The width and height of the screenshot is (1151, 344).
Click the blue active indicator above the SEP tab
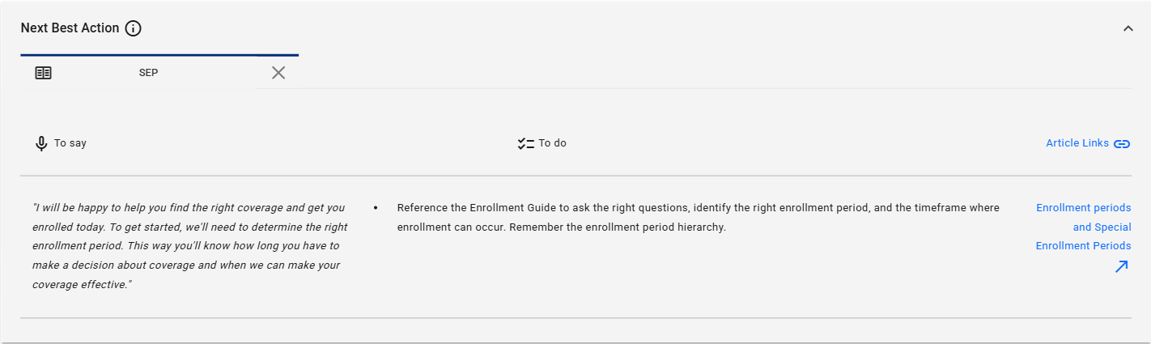pos(159,55)
